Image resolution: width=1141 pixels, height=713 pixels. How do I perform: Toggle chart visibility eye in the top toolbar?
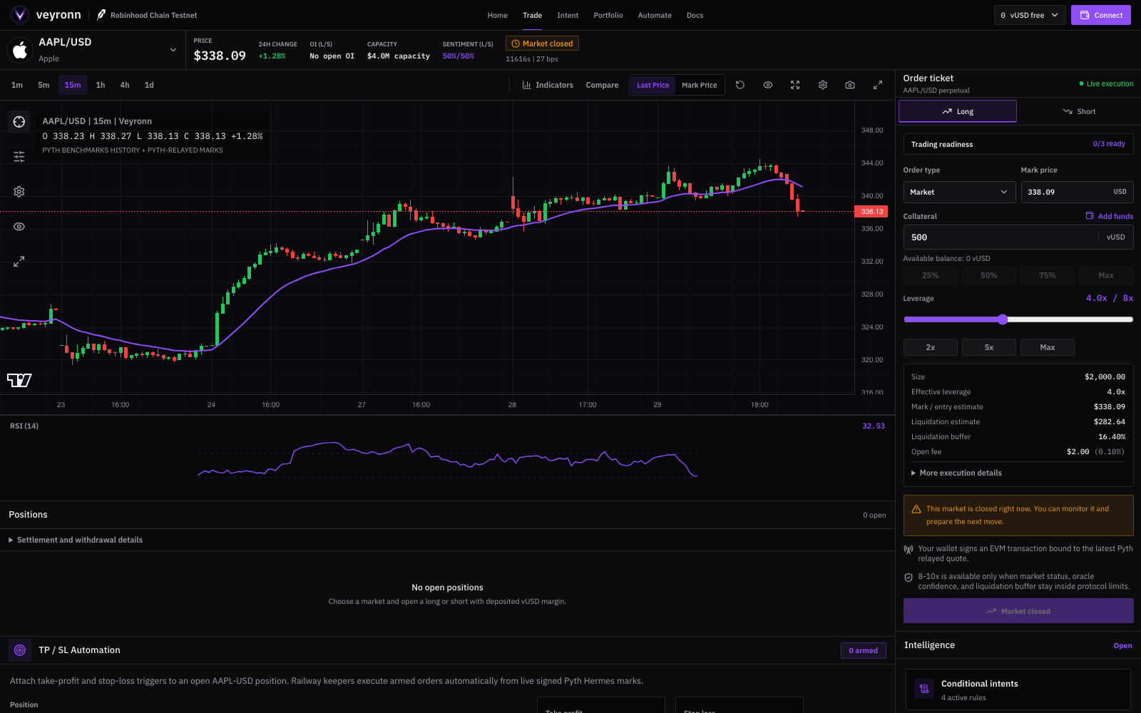coord(768,85)
